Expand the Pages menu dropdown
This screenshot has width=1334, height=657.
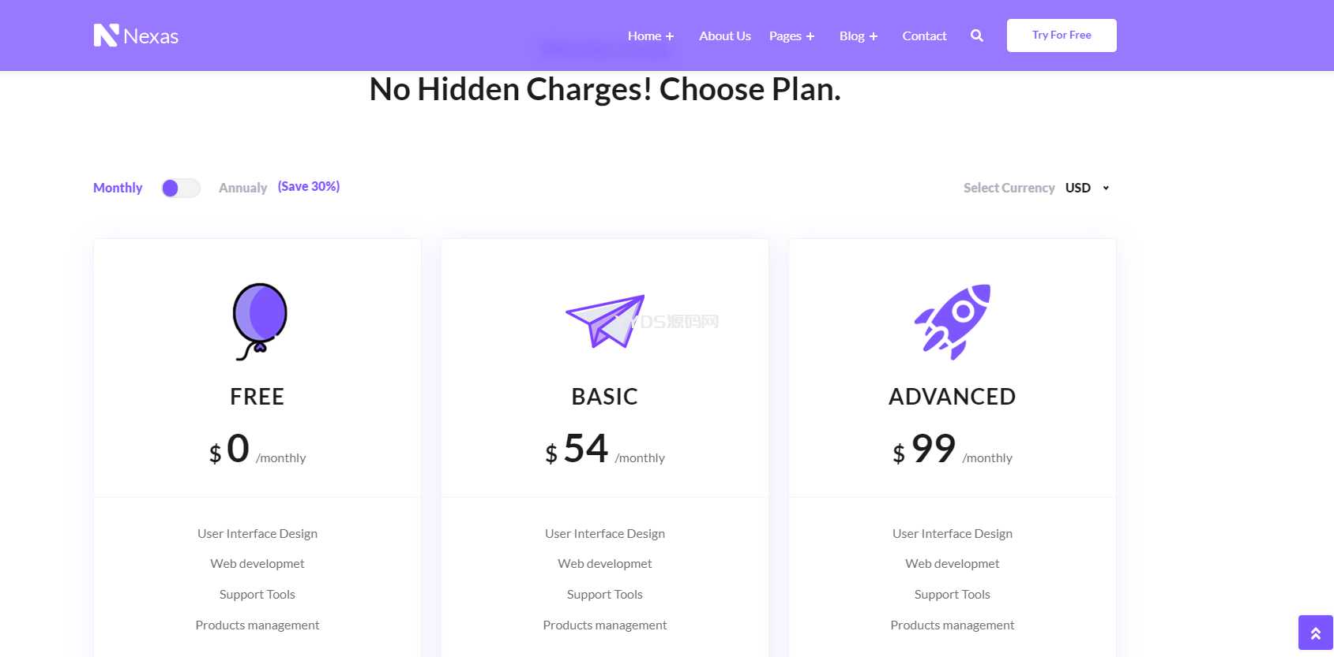click(x=791, y=36)
